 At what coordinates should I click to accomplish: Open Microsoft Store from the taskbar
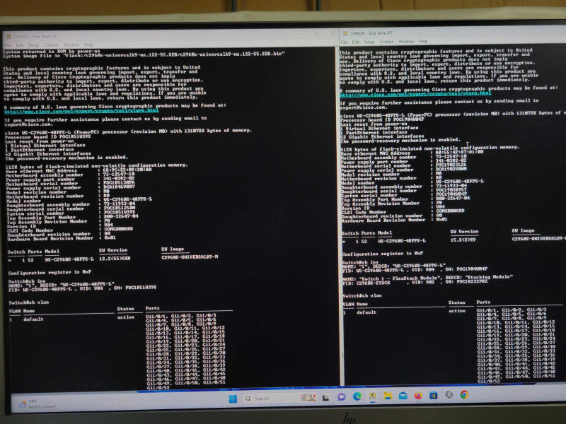434,395
